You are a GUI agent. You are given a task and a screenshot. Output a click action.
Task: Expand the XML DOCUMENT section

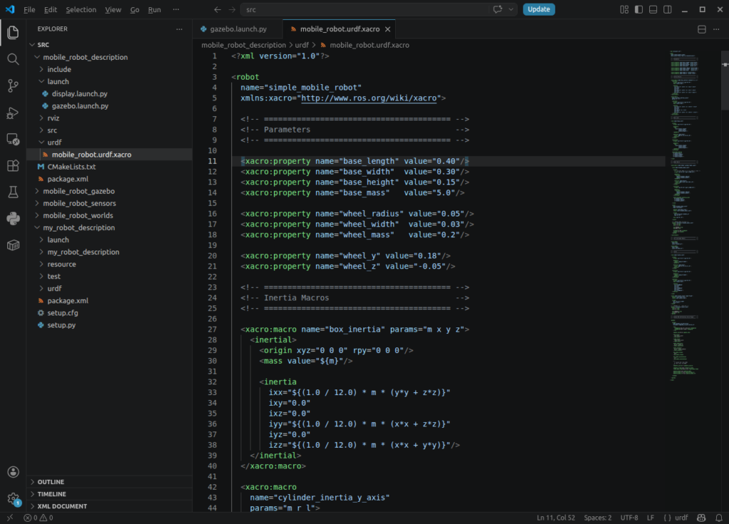(x=109, y=506)
